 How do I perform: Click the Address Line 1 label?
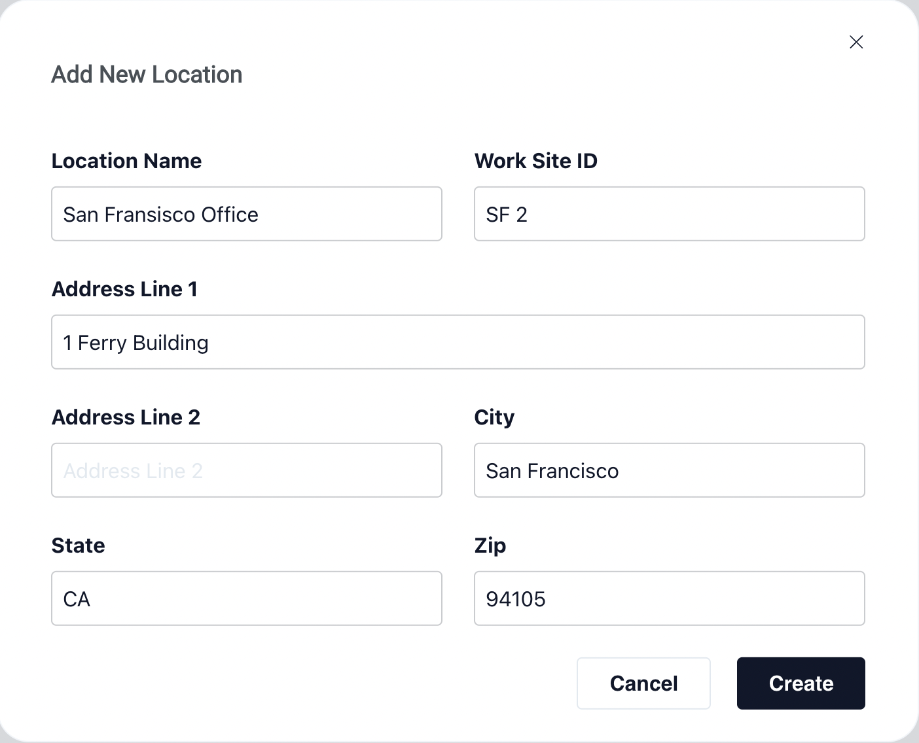coord(124,289)
